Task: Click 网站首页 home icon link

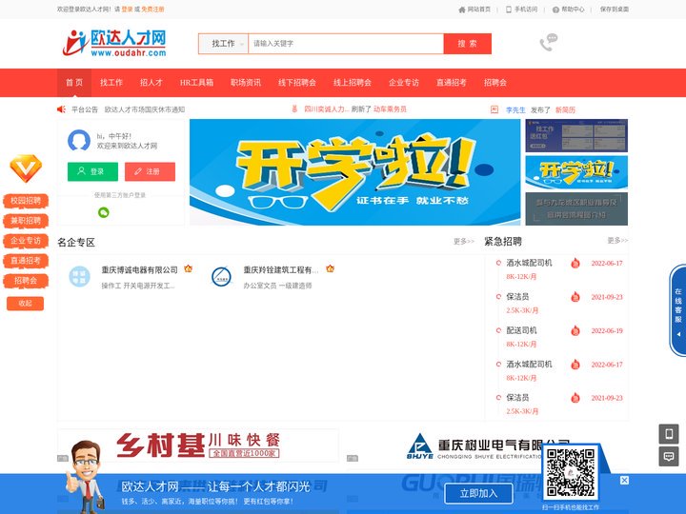Action: click(x=474, y=10)
